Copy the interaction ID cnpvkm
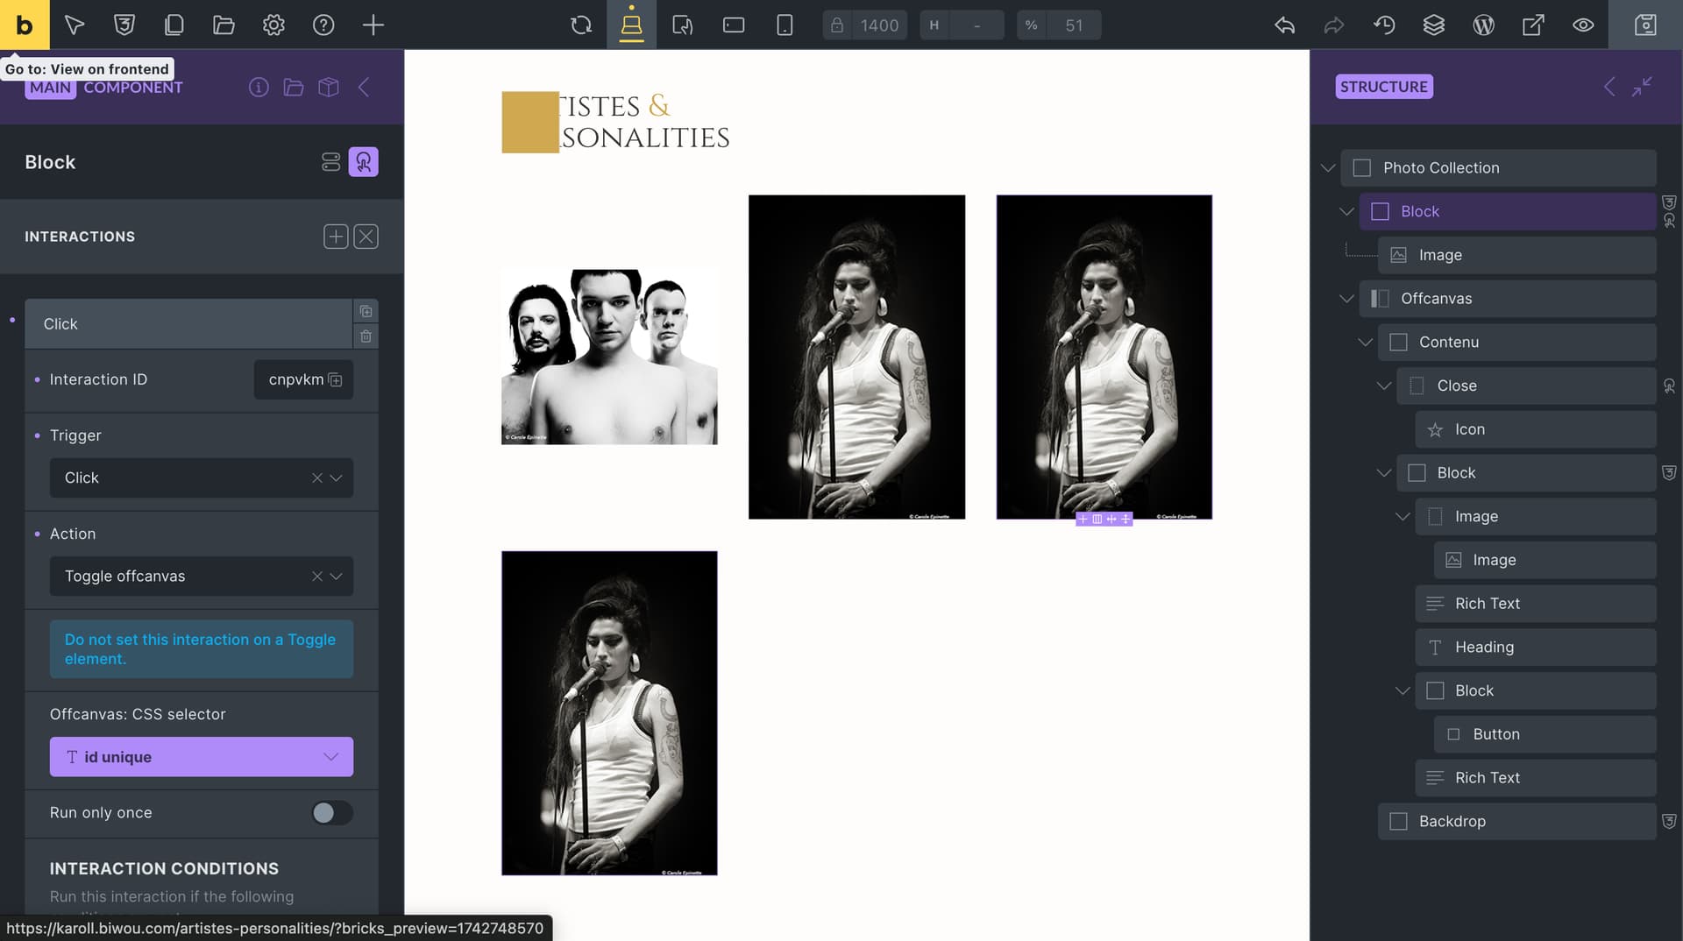1683x941 pixels. point(335,379)
